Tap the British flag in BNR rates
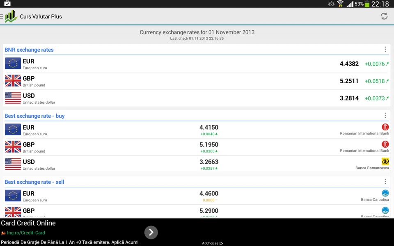 [x=13, y=81]
